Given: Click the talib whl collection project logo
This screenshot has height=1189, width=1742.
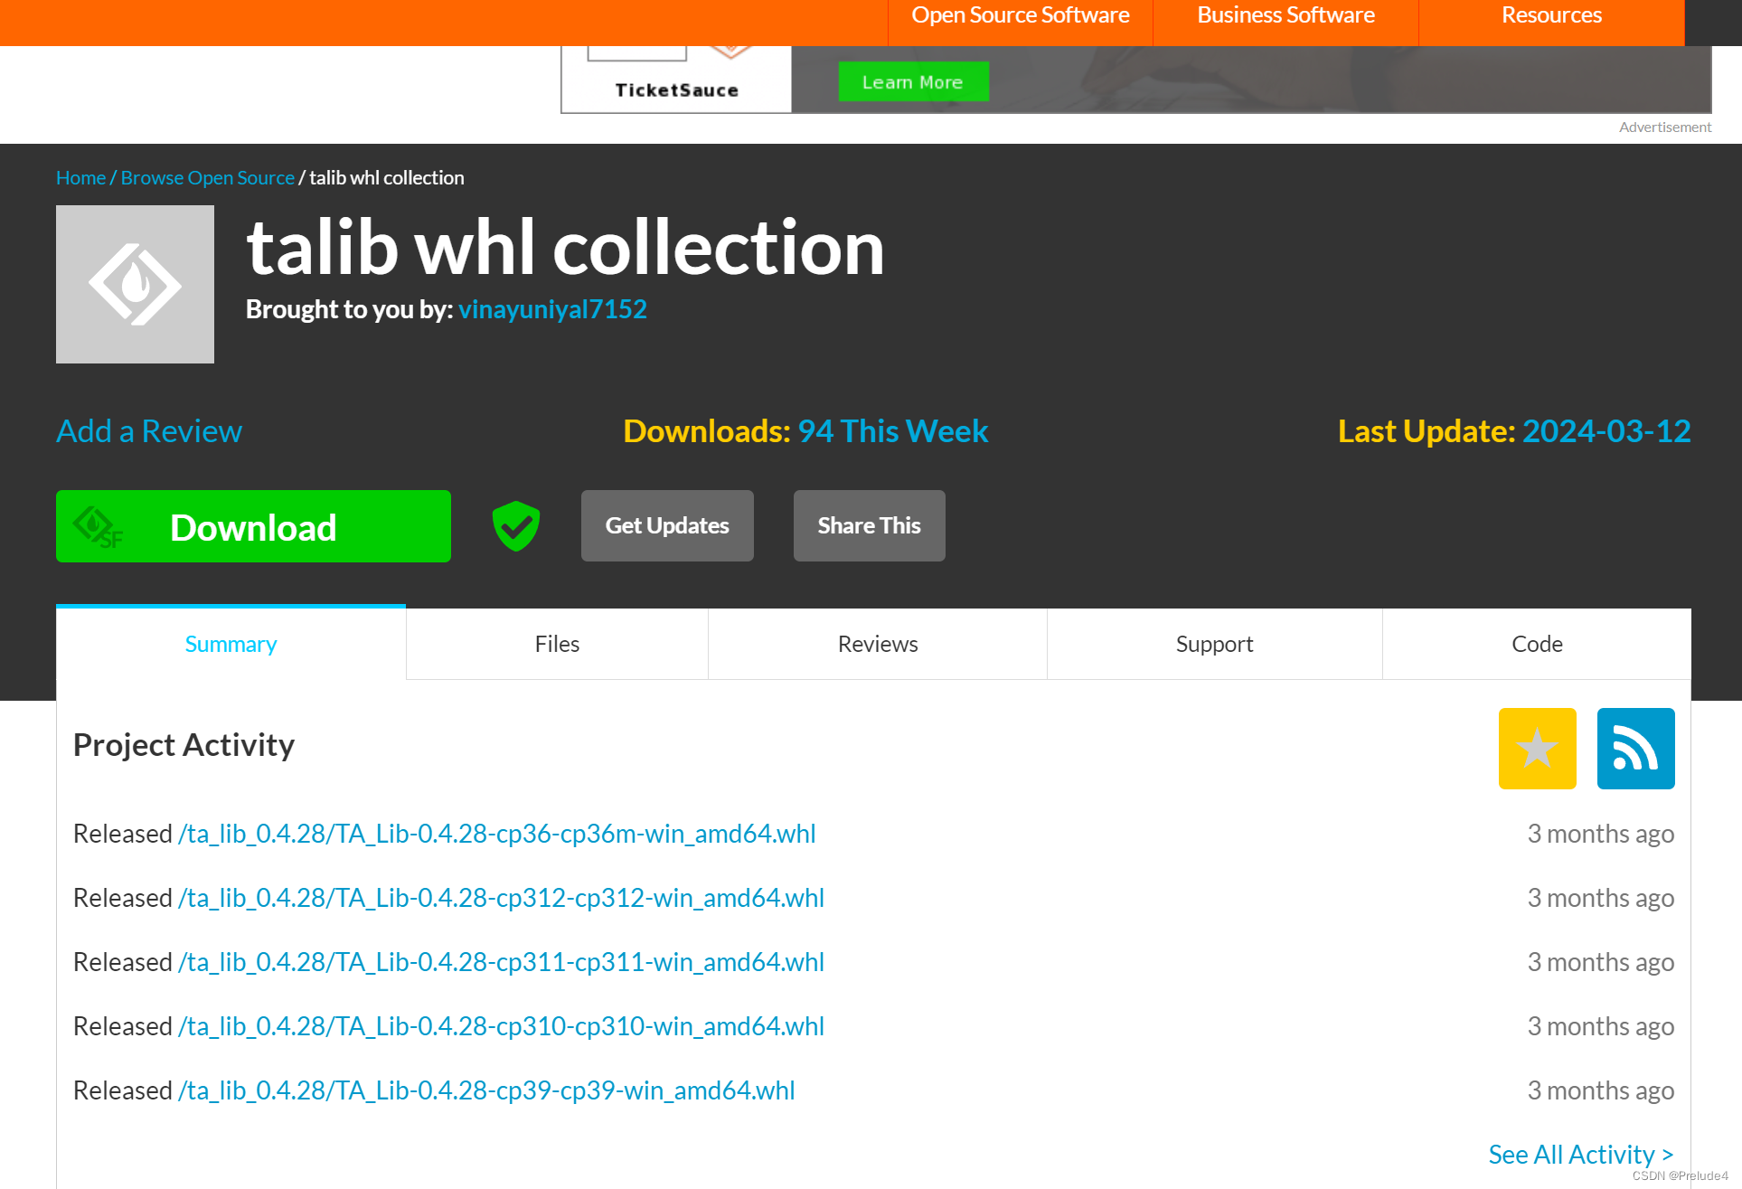Looking at the screenshot, I should 135,285.
